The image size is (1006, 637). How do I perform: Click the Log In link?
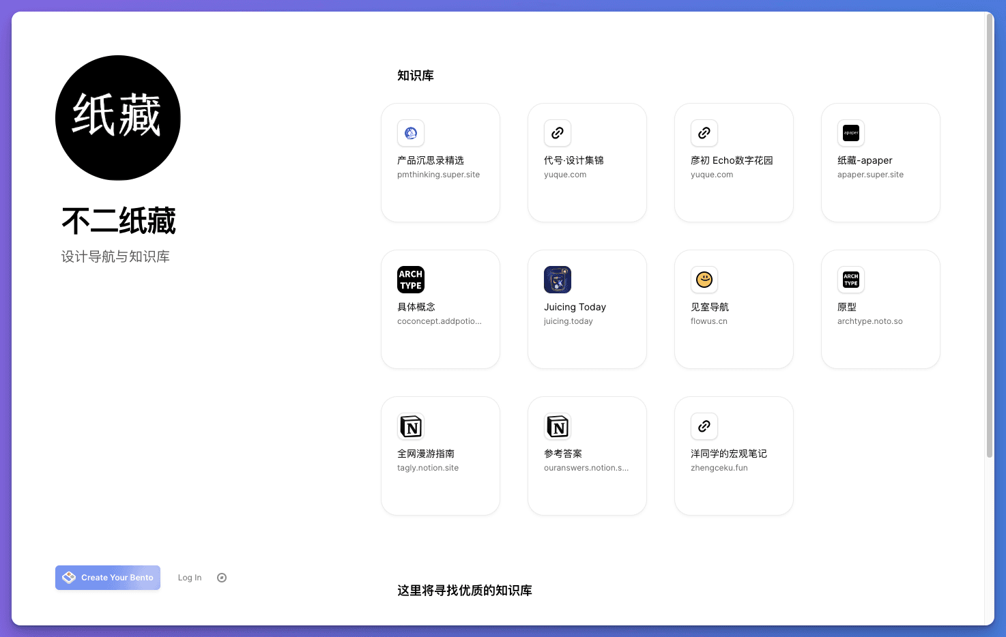[x=190, y=578]
